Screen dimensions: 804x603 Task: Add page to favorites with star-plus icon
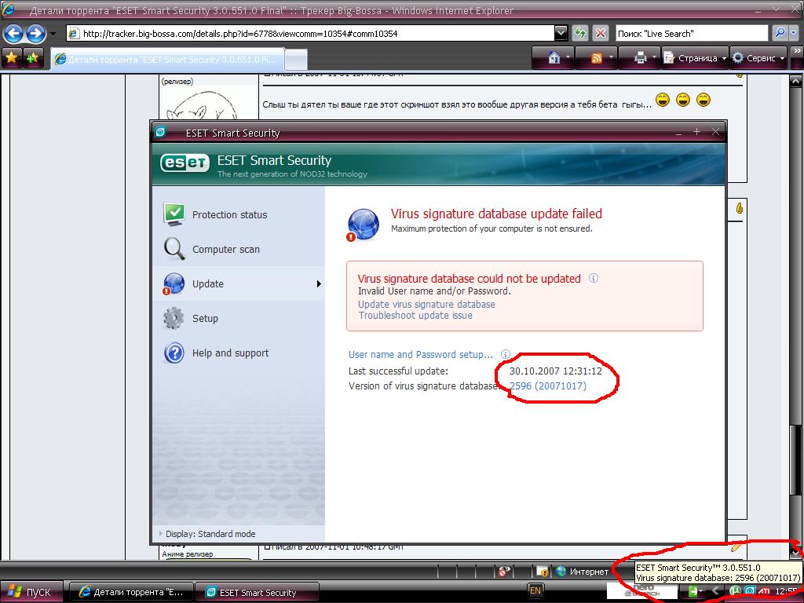point(33,58)
